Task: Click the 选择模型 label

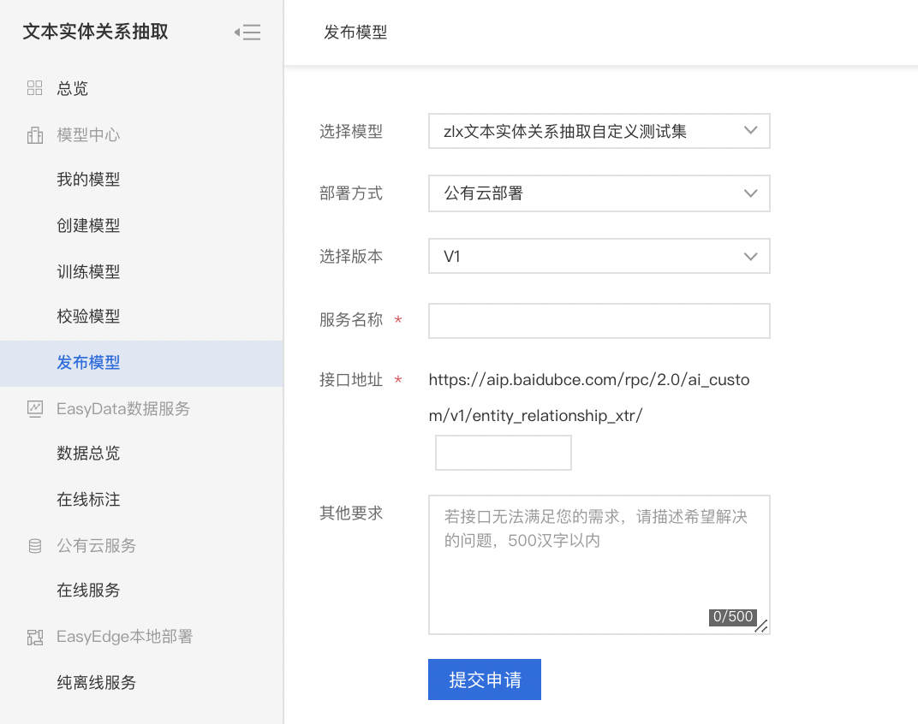Action: tap(351, 132)
